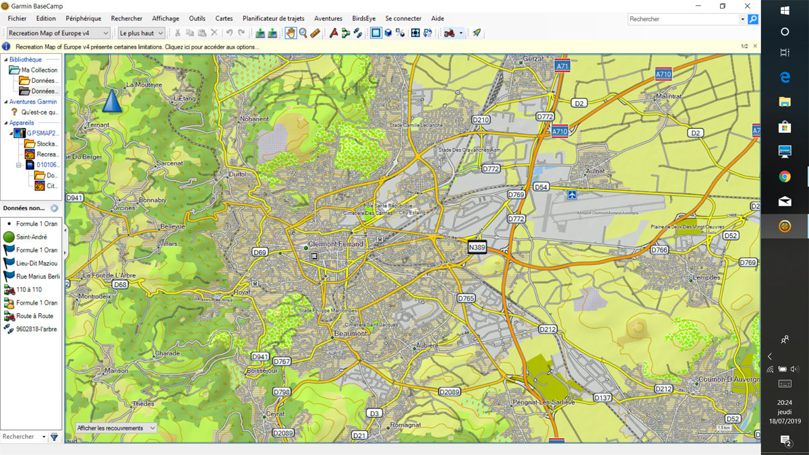The height and width of the screenshot is (455, 809).
Task: Toggle the 2D map view button
Action: pyautogui.click(x=376, y=33)
